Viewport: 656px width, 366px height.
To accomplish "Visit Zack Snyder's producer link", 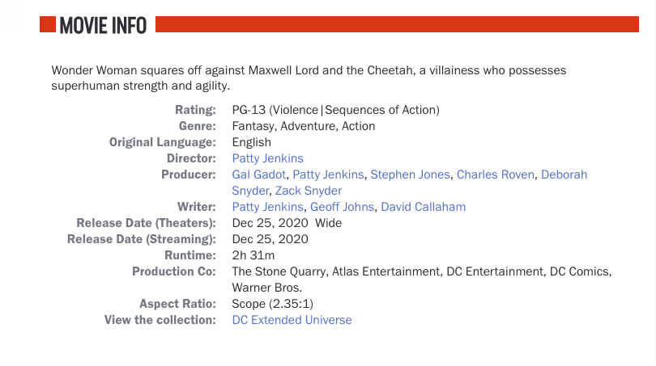I will (x=309, y=191).
